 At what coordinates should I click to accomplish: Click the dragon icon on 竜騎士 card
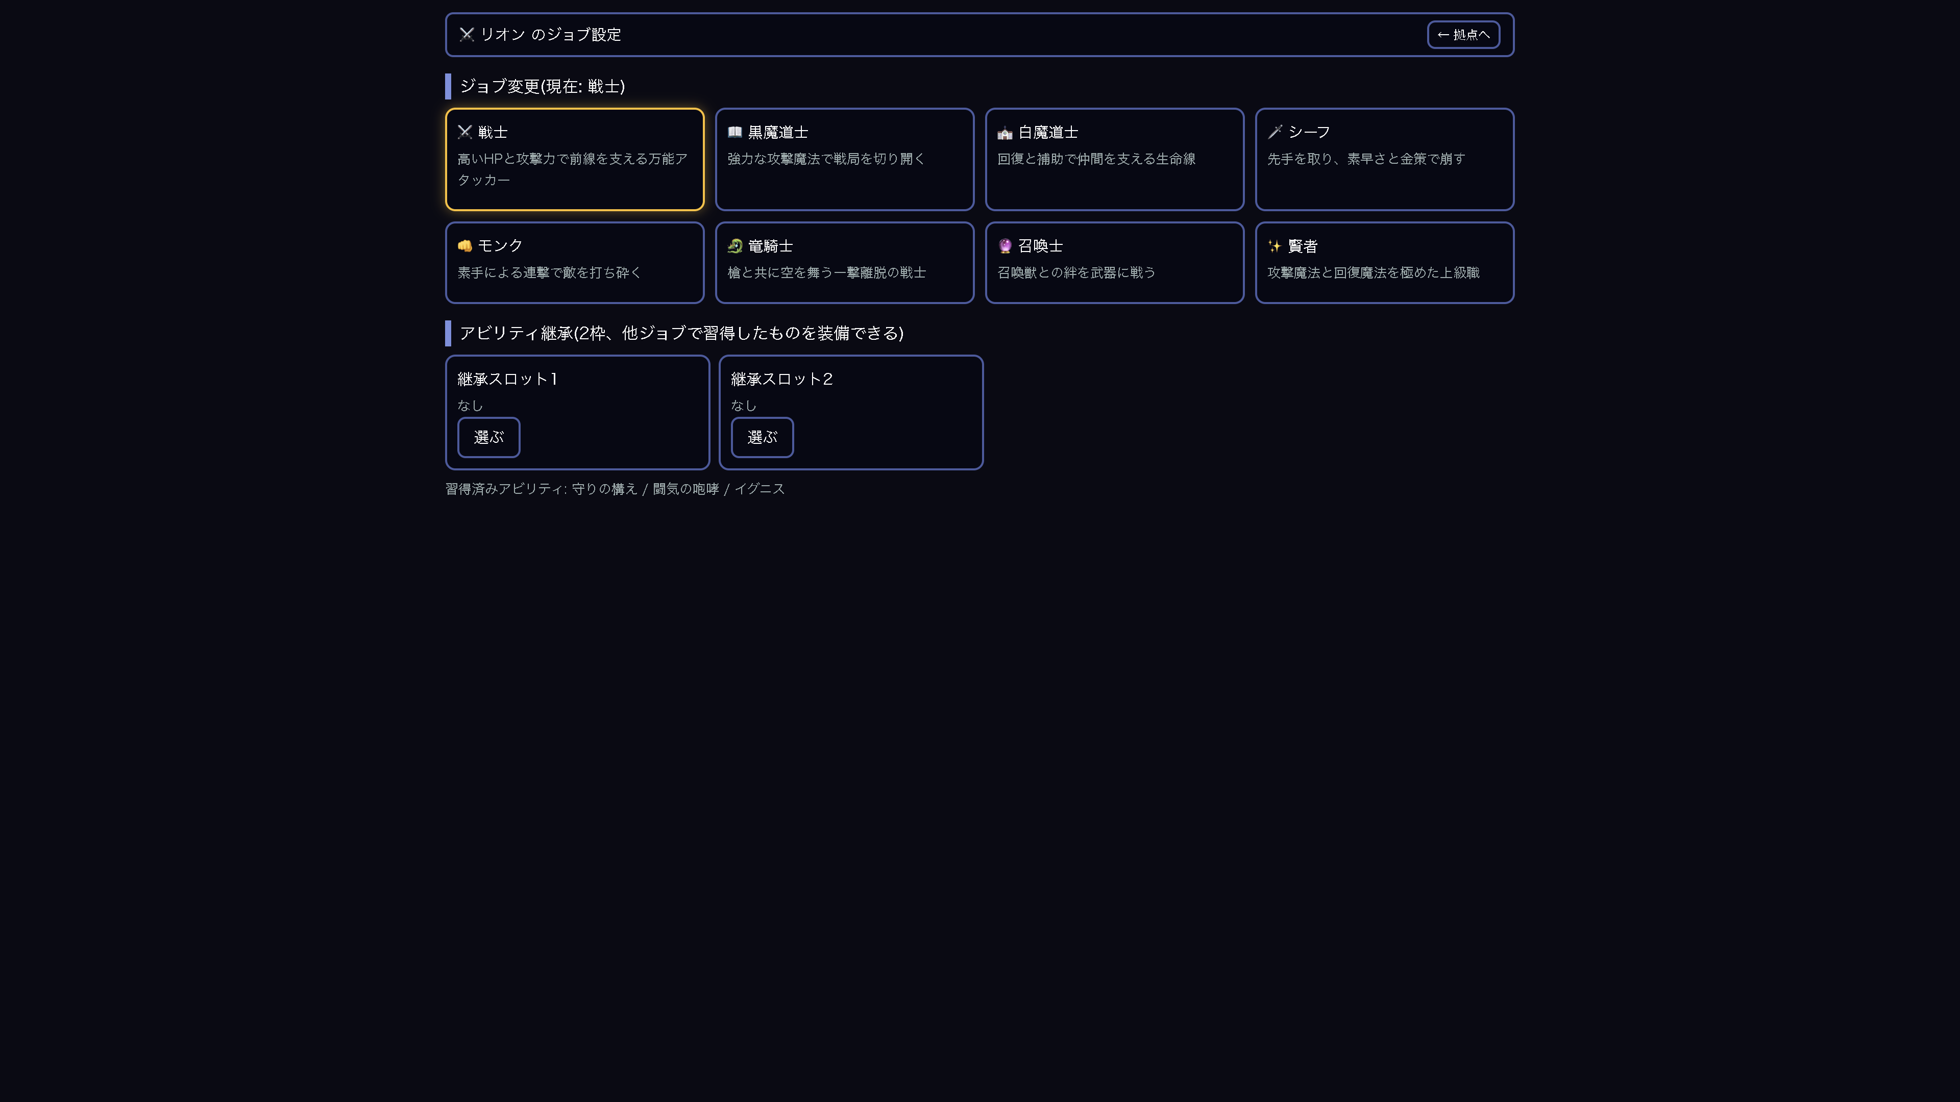click(x=735, y=245)
